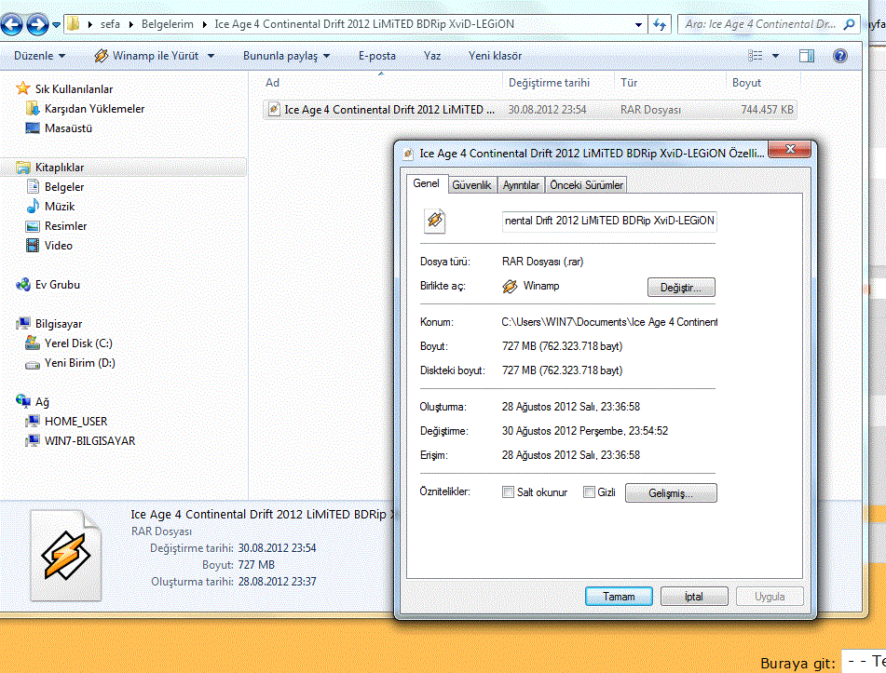The width and height of the screenshot is (886, 673).
Task: Enable the Gizli checkbox
Action: 589,492
